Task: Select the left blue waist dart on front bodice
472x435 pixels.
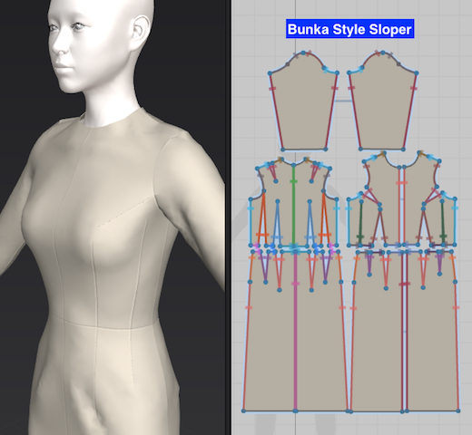Action: [278, 222]
